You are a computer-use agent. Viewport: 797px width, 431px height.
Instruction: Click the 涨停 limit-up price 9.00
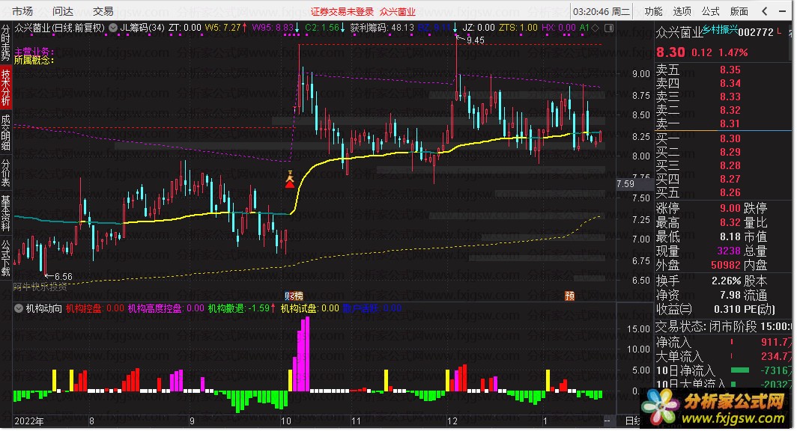pyautogui.click(x=730, y=208)
